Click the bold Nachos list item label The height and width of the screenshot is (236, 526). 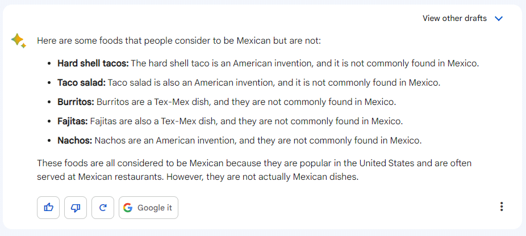(x=75, y=141)
